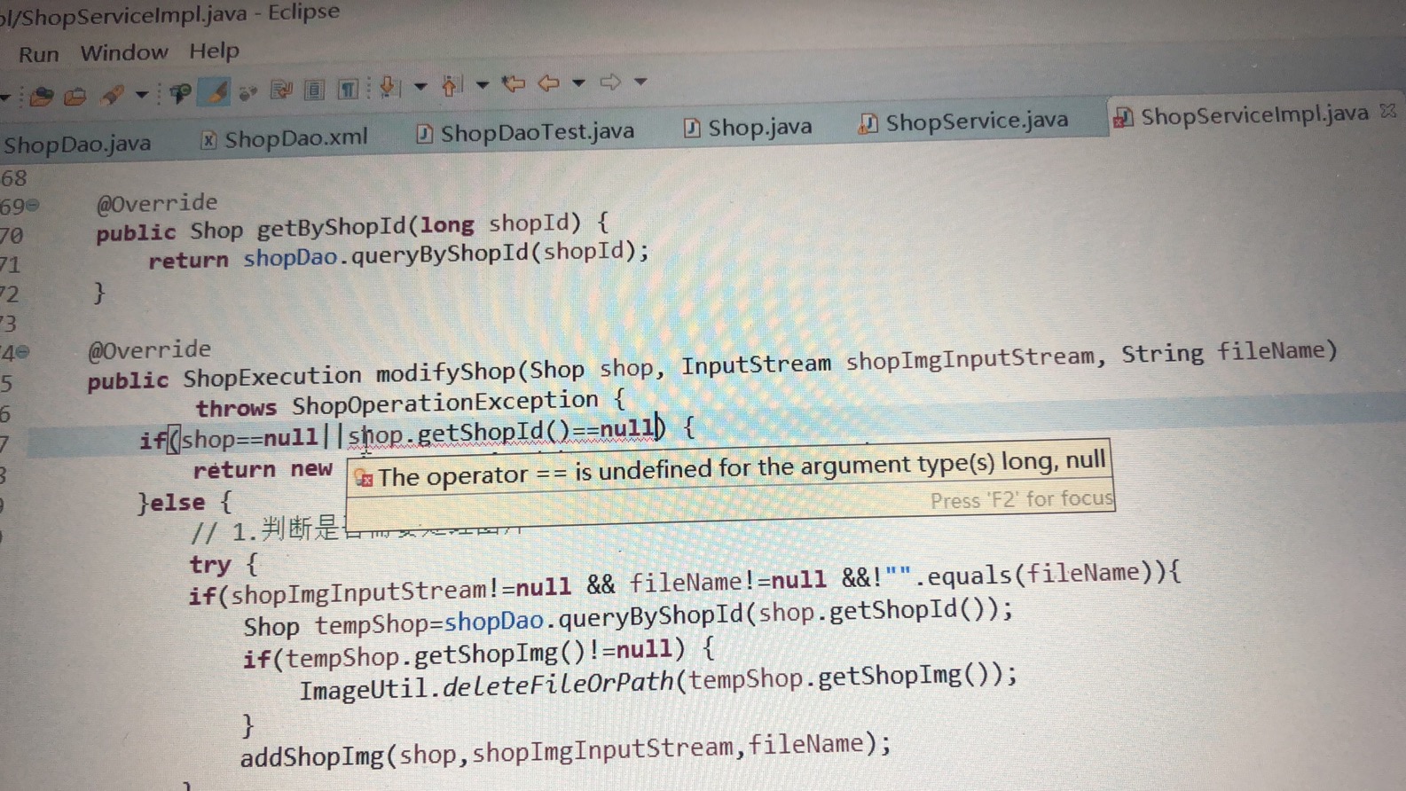1406x791 pixels.
Task: Switch to the ShopDao.xml tab
Action: coord(284,139)
